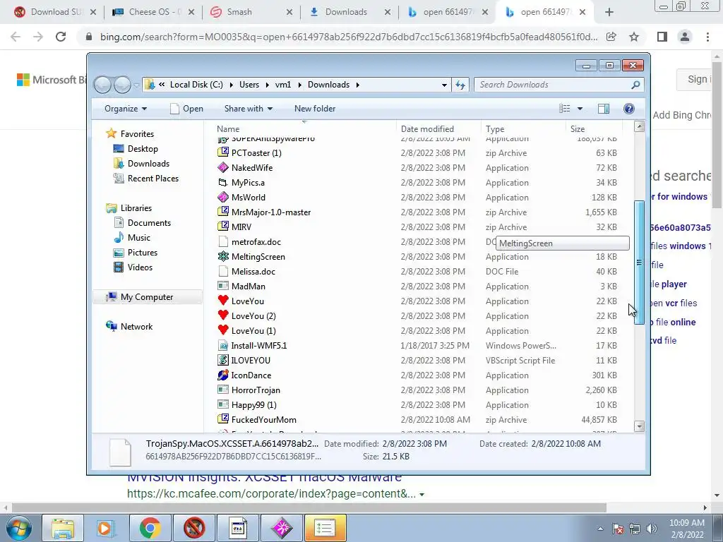Switch to the Download SU tab

(x=54, y=13)
